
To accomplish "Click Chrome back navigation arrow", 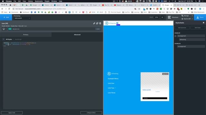I will [x=2, y=9].
